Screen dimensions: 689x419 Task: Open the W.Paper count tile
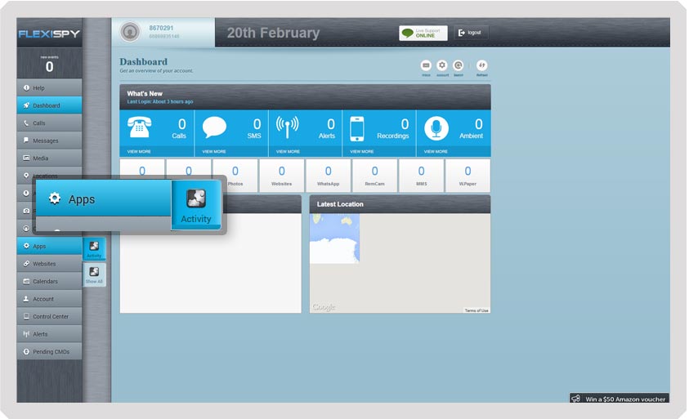click(x=468, y=176)
